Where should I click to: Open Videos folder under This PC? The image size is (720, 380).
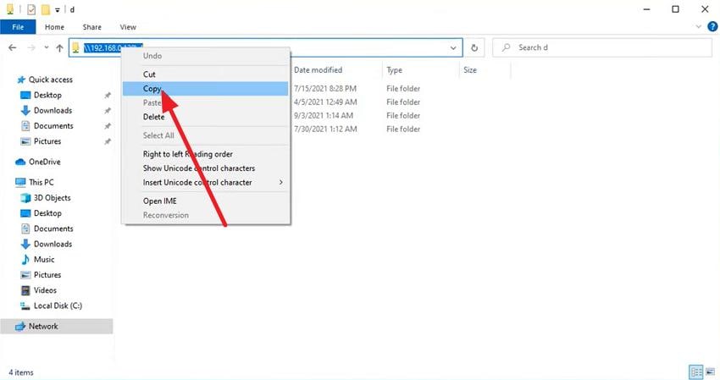coord(45,290)
